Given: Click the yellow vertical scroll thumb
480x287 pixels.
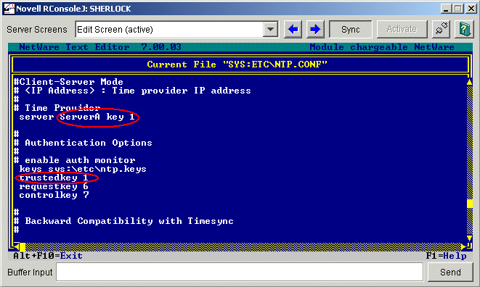Looking at the screenshot, I should point(469,204).
